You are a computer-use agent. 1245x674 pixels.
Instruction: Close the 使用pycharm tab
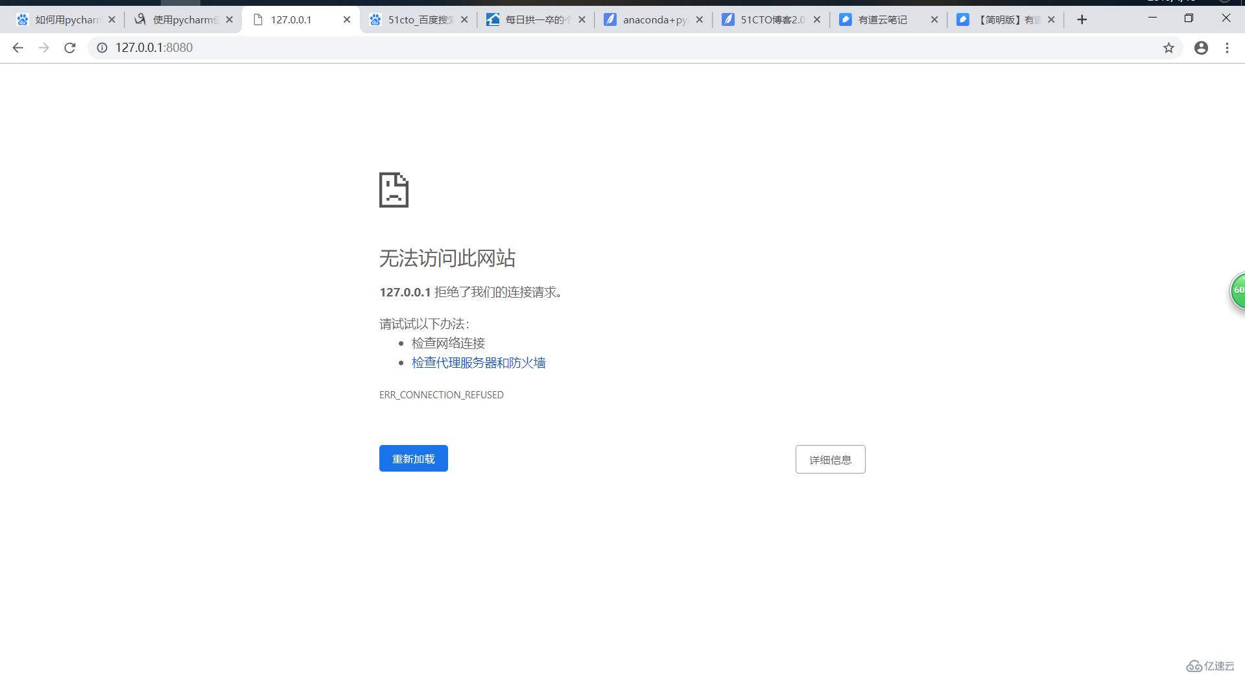[x=229, y=19]
